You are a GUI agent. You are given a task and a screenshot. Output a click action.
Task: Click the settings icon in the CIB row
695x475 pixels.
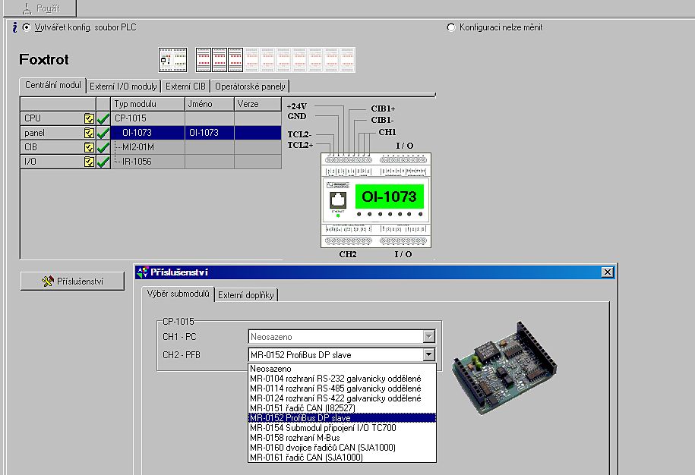click(x=89, y=147)
